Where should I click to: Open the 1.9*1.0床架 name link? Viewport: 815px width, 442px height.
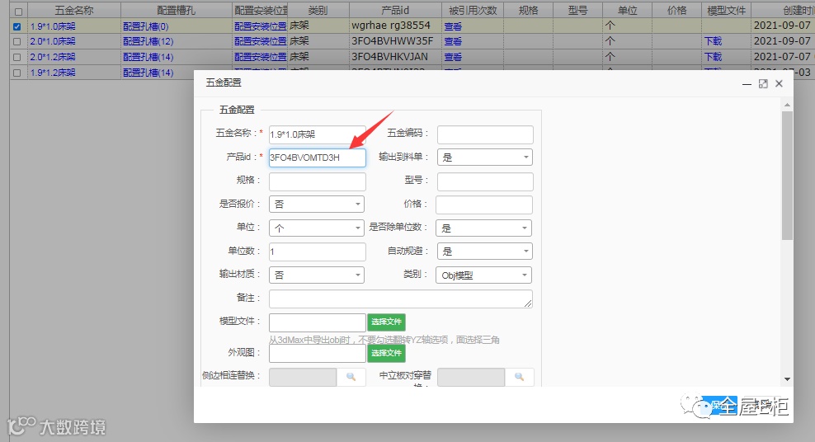53,26
